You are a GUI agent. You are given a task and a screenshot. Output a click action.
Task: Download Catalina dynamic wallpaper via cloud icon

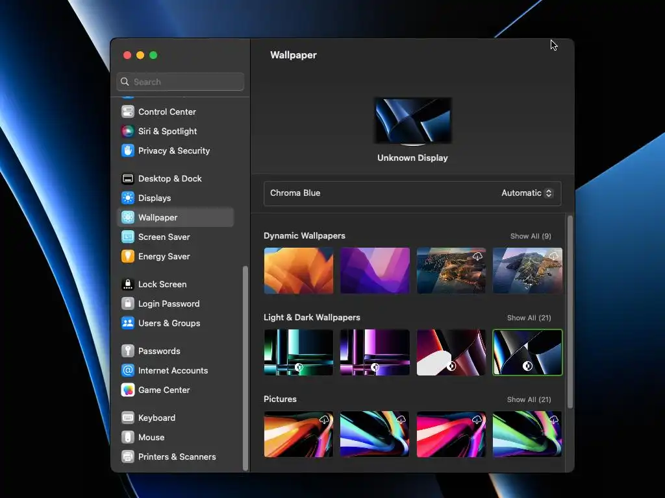pos(553,257)
